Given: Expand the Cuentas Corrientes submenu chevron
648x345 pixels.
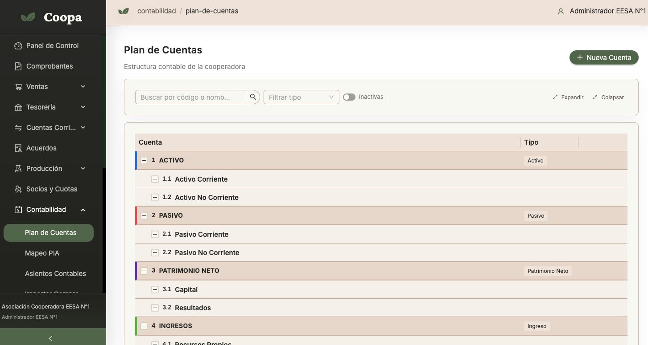Looking at the screenshot, I should 83,128.
